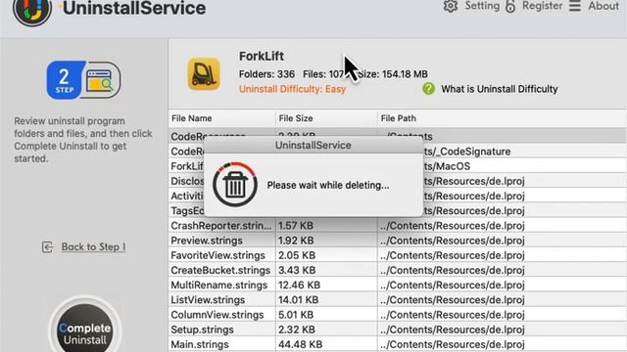The height and width of the screenshot is (352, 627).
Task: Select the Main.strings file row
Action: pyautogui.click(x=397, y=344)
